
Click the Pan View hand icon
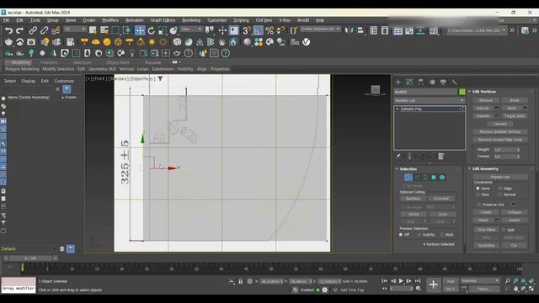515,289
